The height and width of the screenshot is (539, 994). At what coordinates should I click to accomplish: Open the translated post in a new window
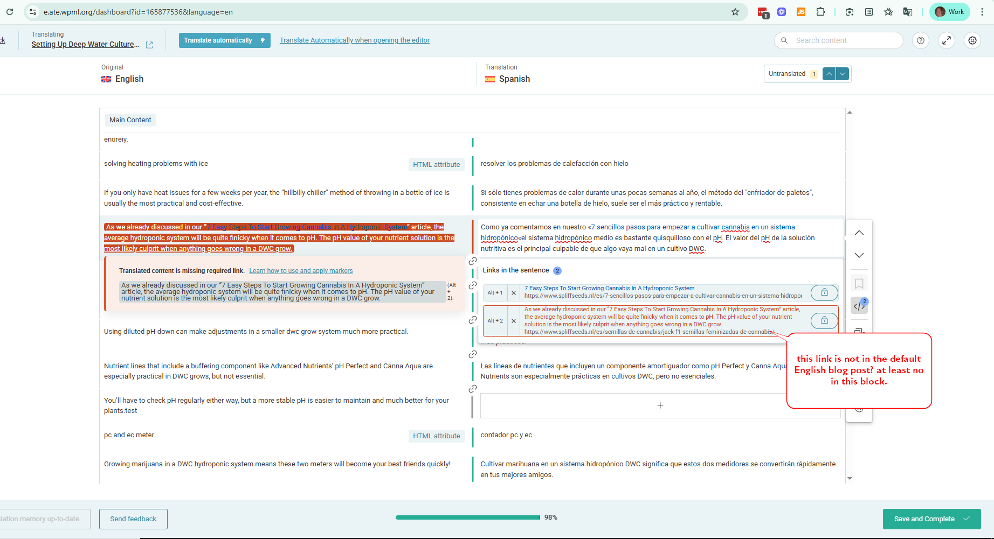pos(149,45)
